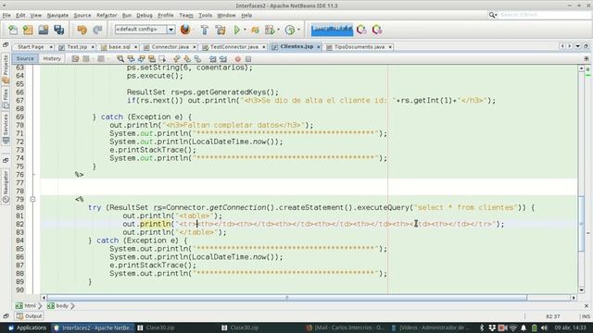The width and height of the screenshot is (593, 333).
Task: Select html breadcrumb element
Action: (26, 306)
